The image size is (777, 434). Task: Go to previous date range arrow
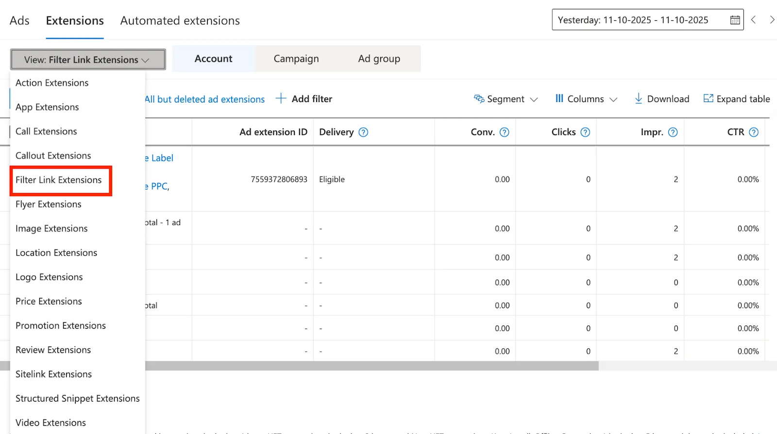pyautogui.click(x=754, y=20)
